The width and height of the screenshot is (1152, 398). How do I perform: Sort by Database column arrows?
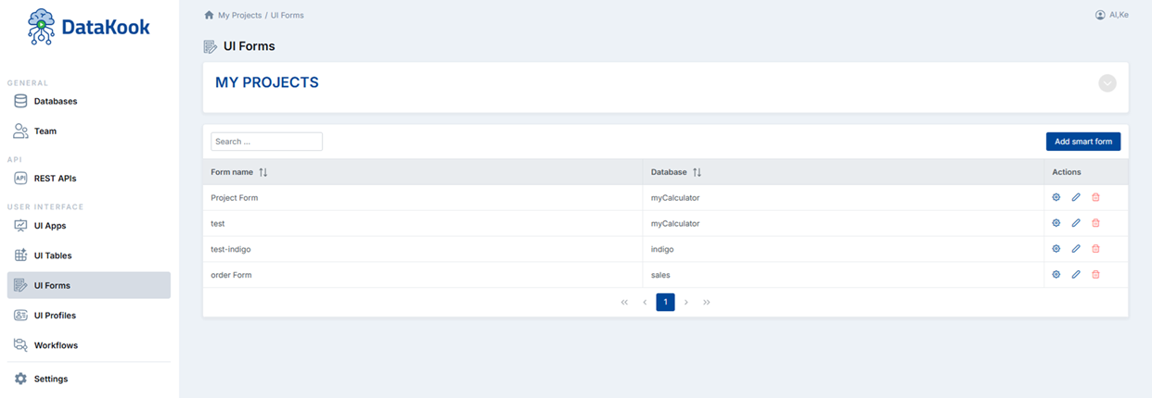(698, 172)
